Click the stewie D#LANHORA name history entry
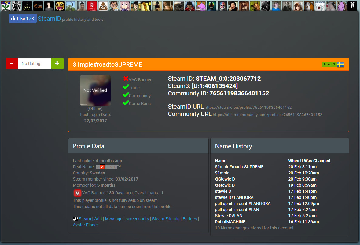This screenshot has width=360, height=245. tap(234, 198)
